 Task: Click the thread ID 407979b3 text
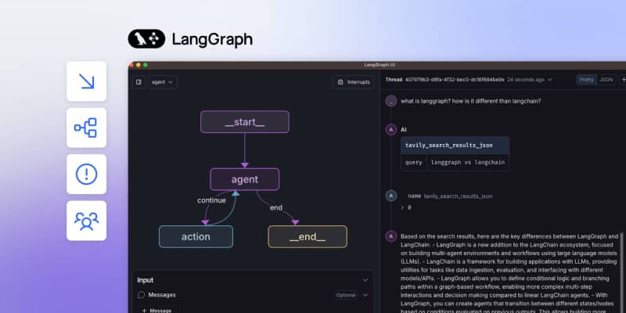[x=455, y=80]
